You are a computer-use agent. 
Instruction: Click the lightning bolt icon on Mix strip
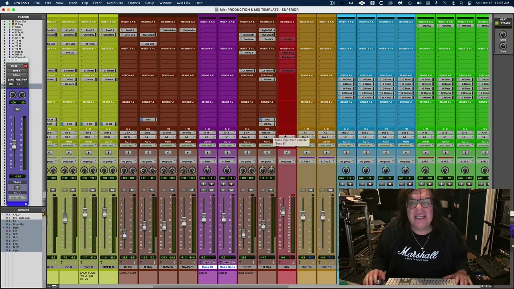pyautogui.click(x=287, y=153)
